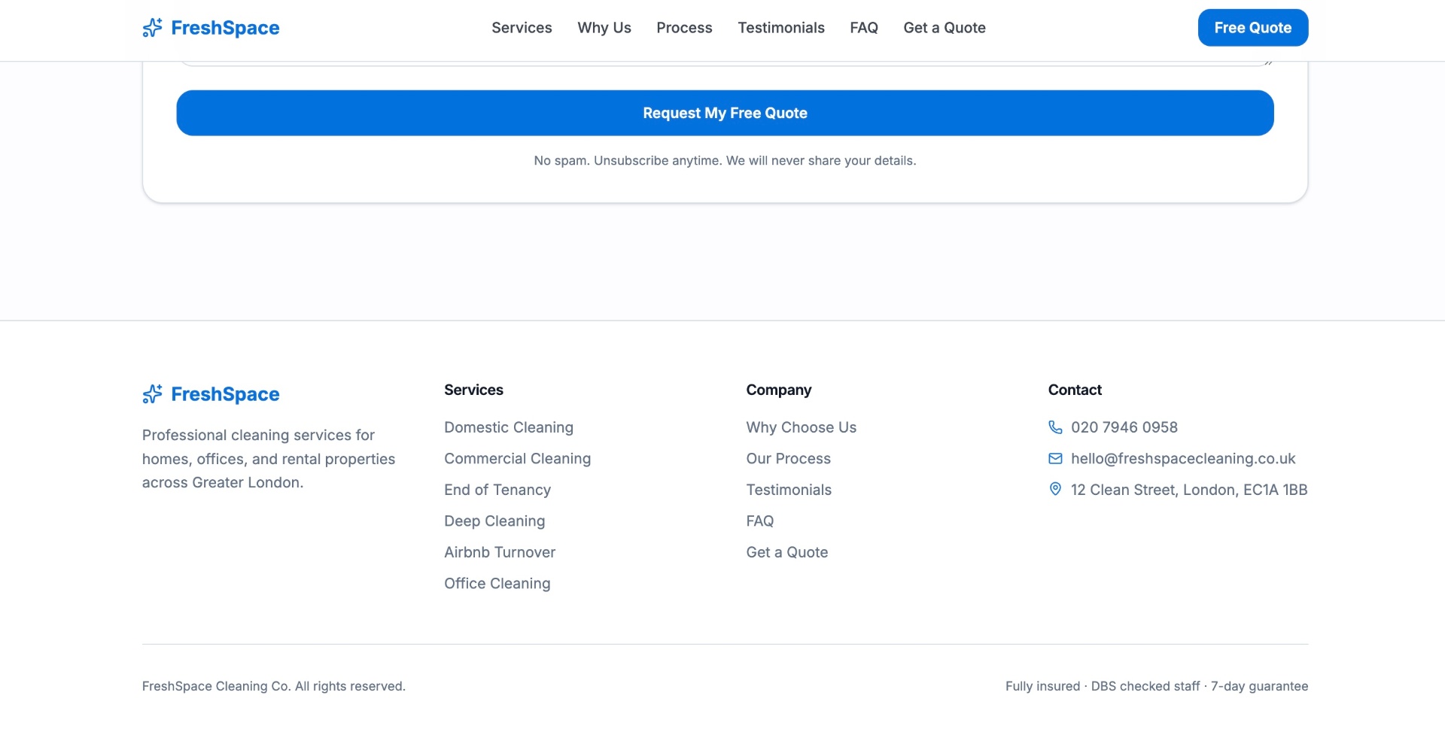Click the phone icon beside 020 7946 0958
The image size is (1445, 753).
pos(1055,427)
